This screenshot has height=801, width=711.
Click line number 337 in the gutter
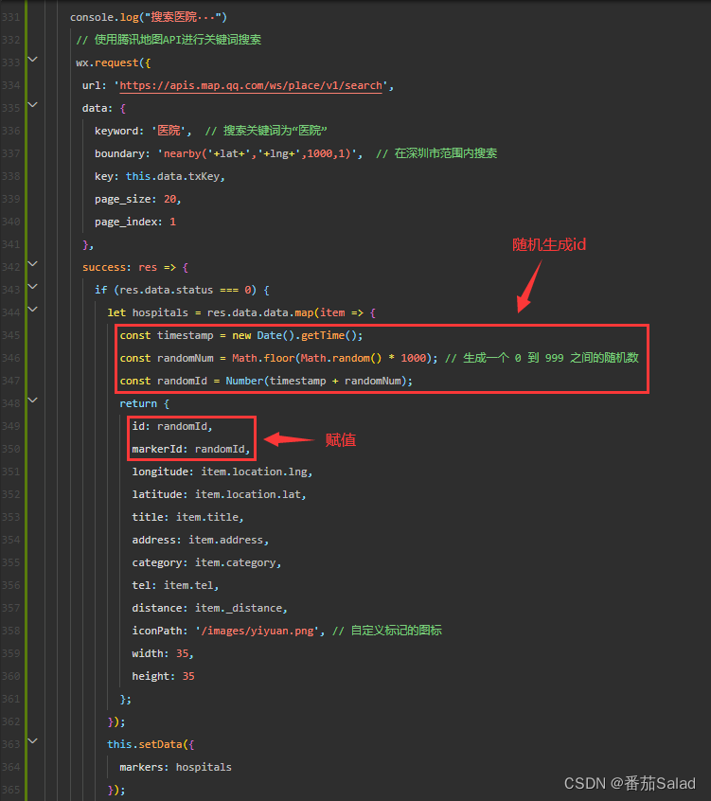[10, 153]
